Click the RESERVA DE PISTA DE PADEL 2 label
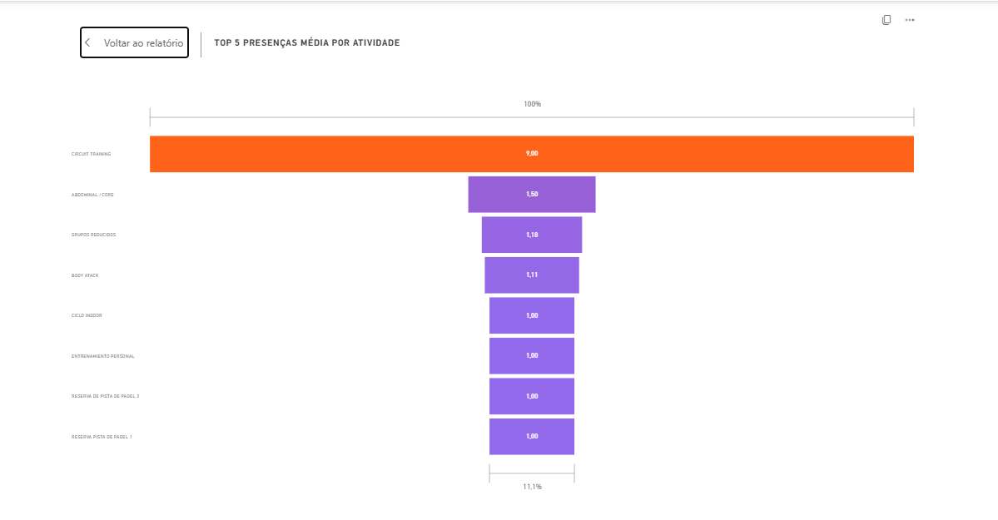Viewport: 998px width, 520px height. click(105, 397)
